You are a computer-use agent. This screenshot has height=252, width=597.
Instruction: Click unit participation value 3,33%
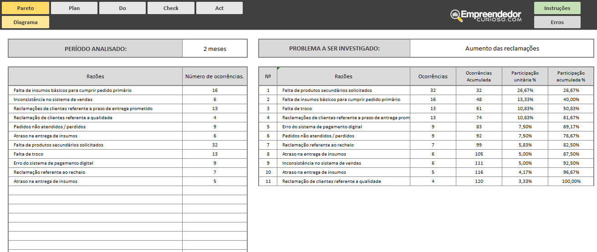tap(525, 181)
